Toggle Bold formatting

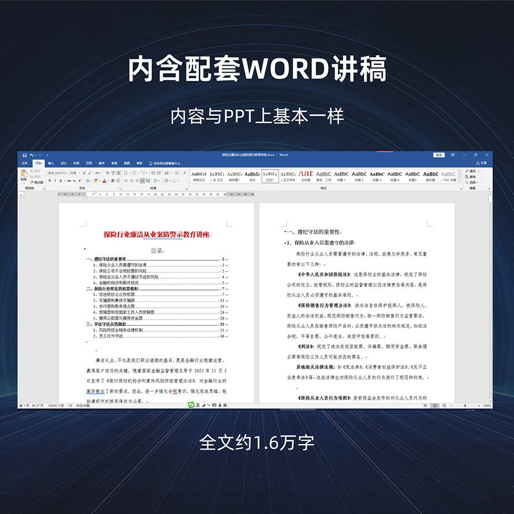click(50, 180)
